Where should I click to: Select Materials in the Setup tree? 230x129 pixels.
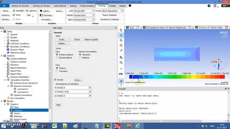(14, 40)
